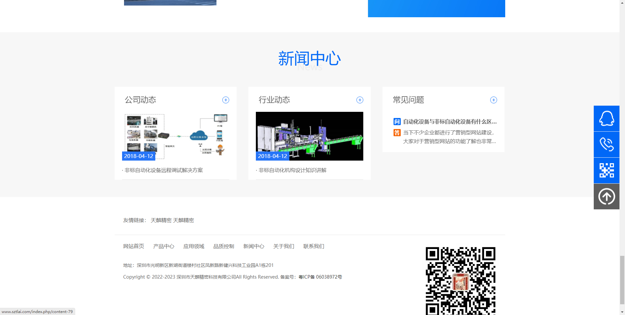Click the back-to-top arrow icon
The height and width of the screenshot is (315, 625).
point(606,196)
